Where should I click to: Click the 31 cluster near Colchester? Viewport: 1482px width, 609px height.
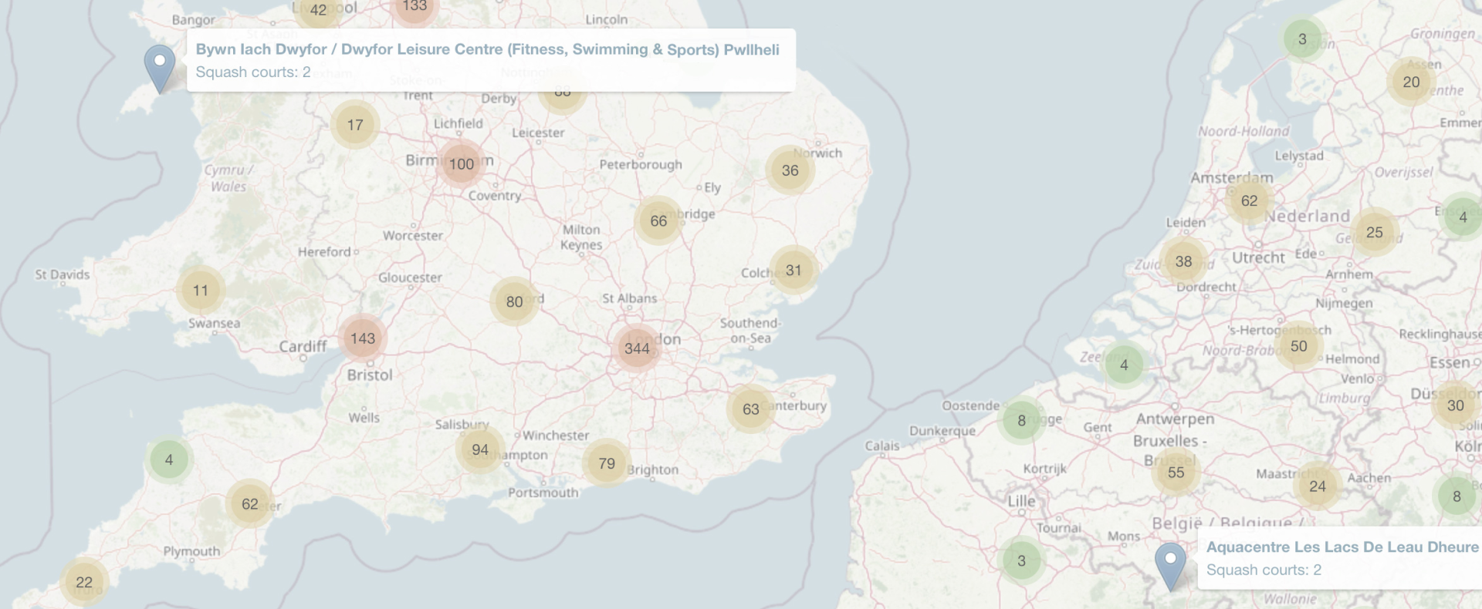793,271
